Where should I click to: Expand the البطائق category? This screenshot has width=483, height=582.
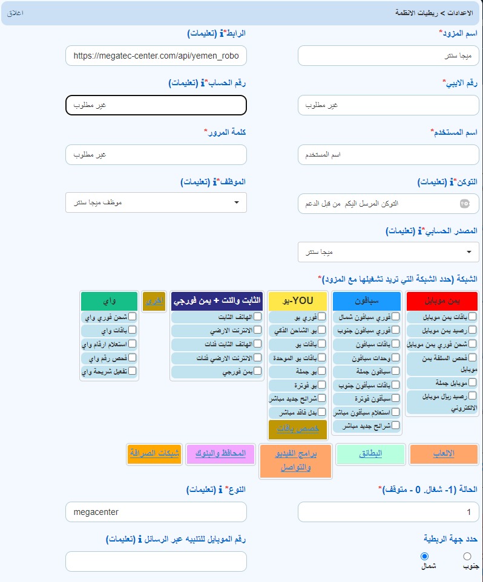tap(370, 454)
